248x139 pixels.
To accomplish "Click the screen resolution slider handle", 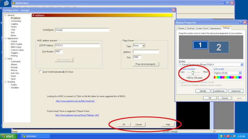I will coord(193,73).
